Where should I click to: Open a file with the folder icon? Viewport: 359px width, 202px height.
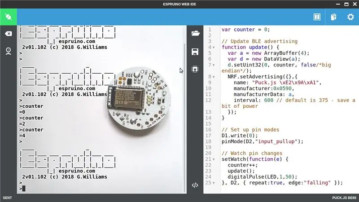pyautogui.click(x=195, y=33)
